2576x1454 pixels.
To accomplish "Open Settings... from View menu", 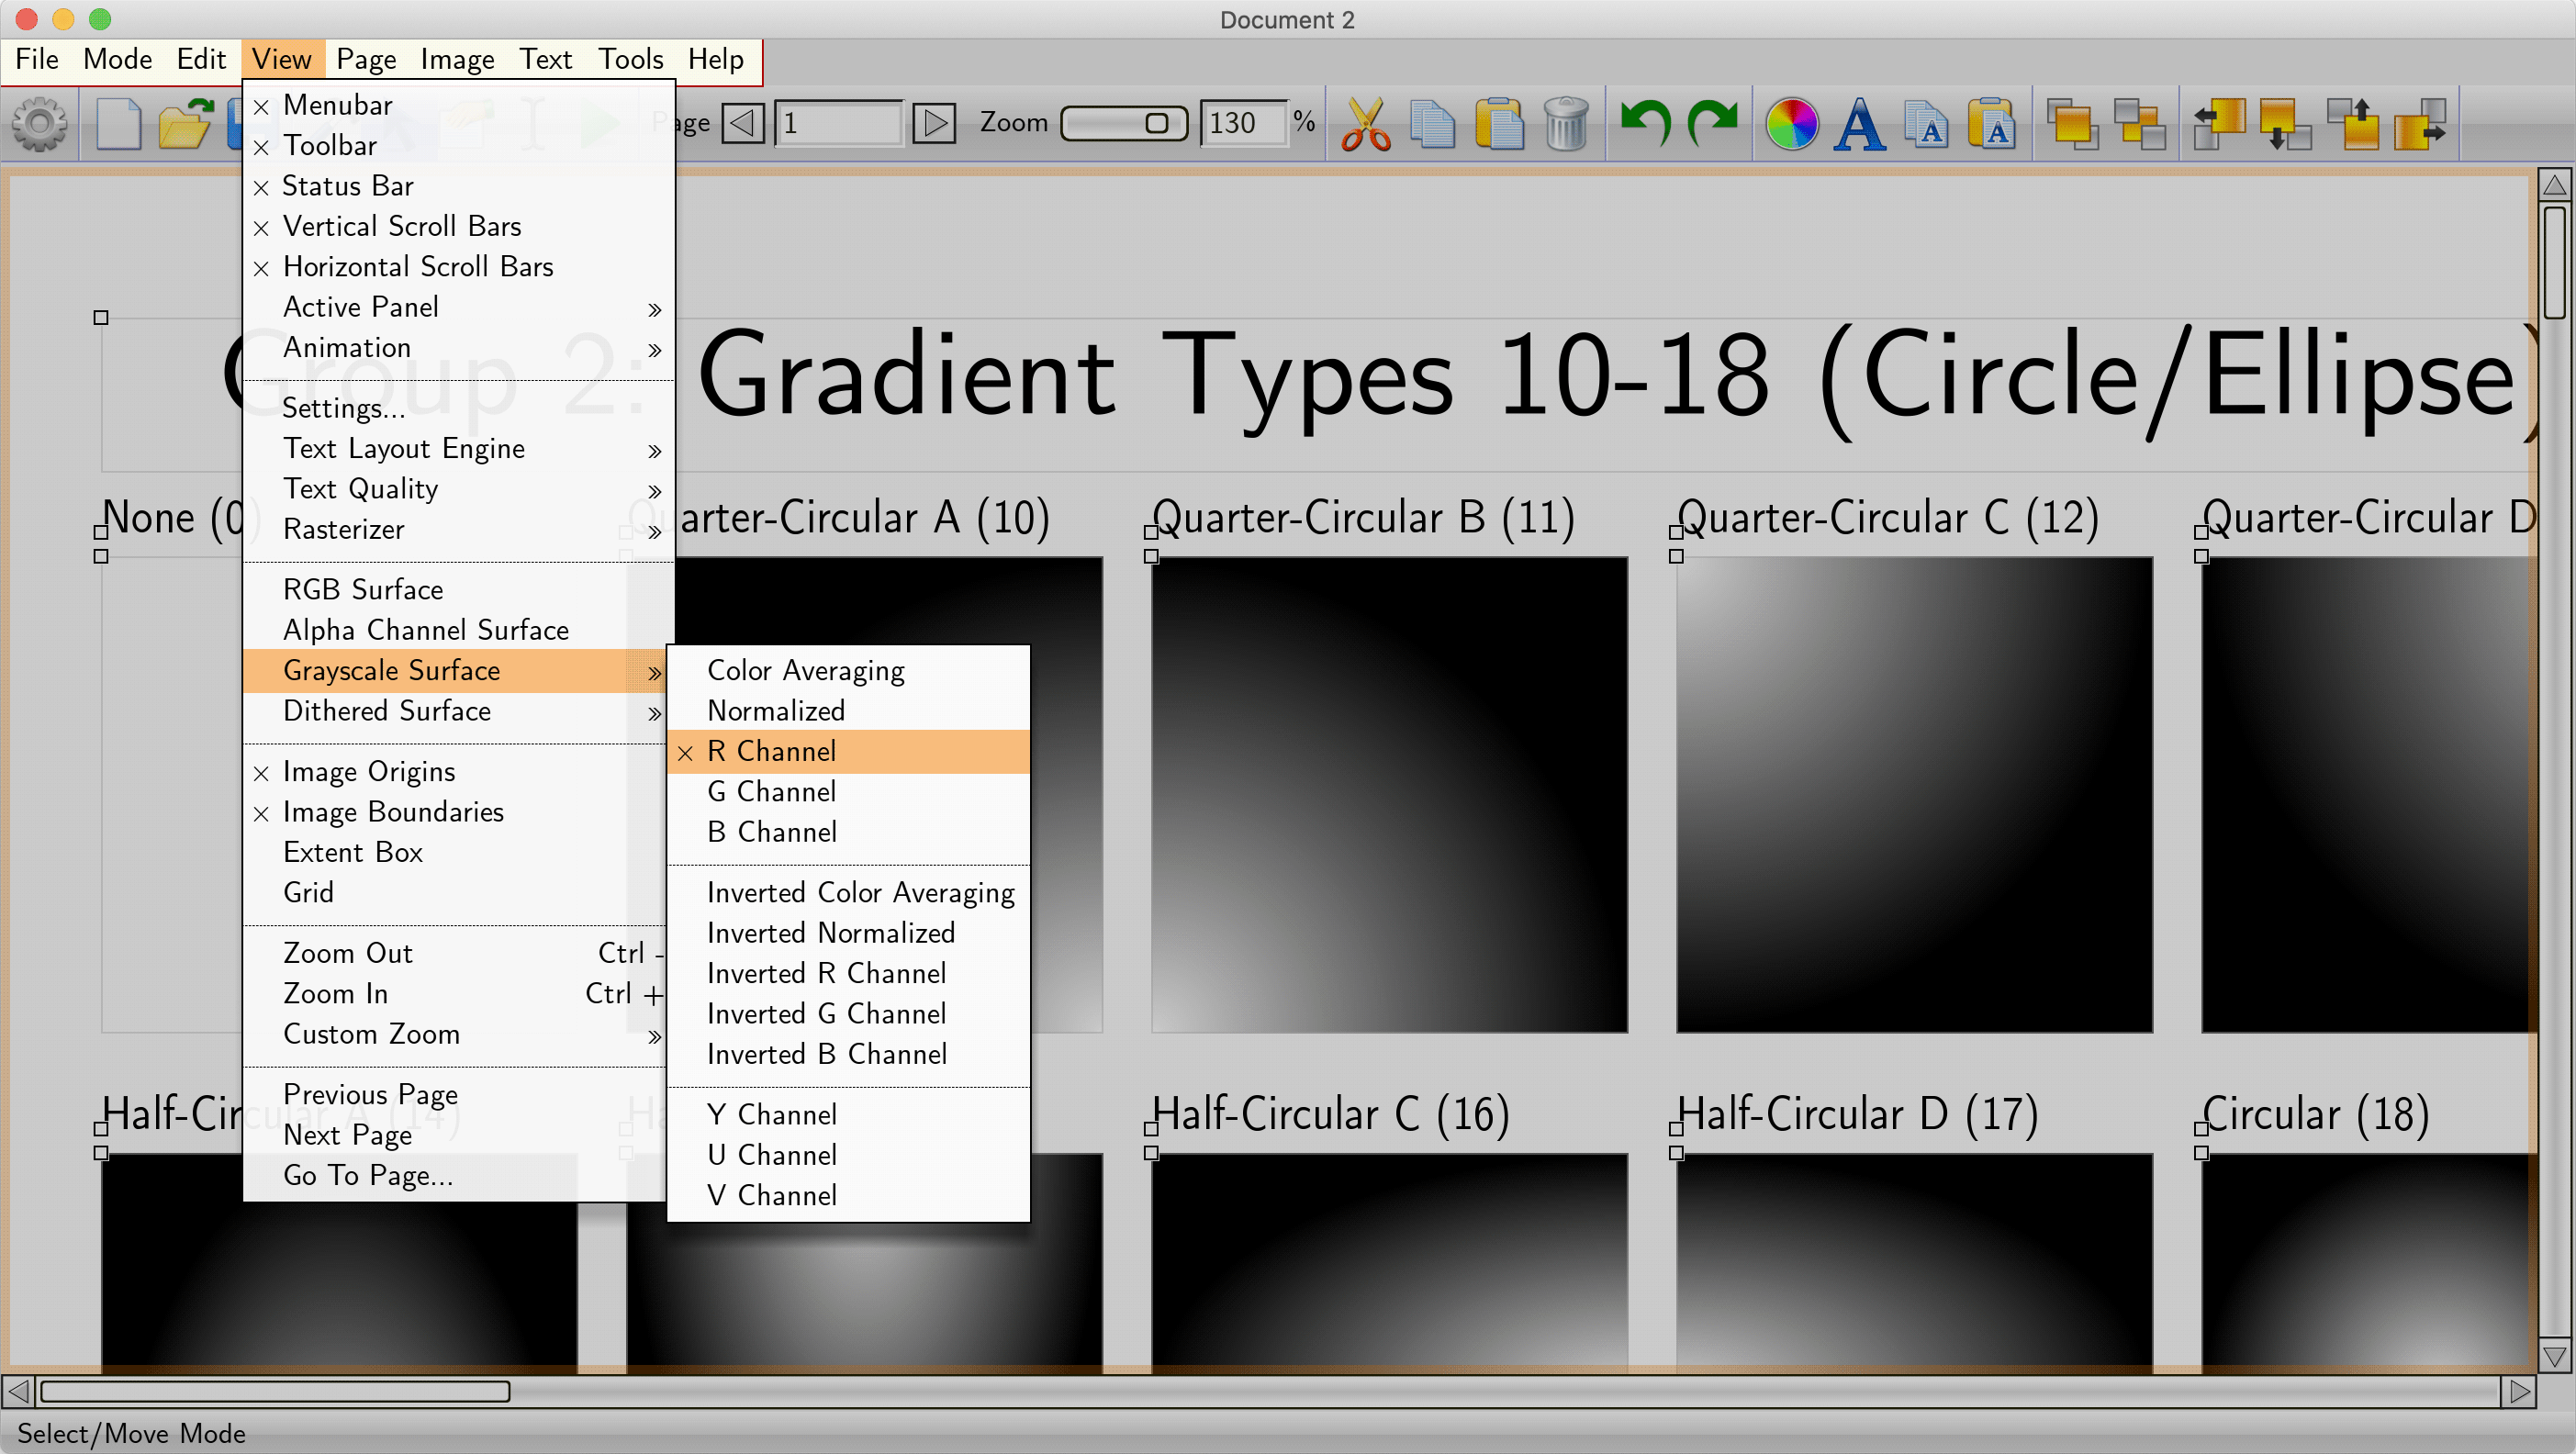I will (459, 409).
